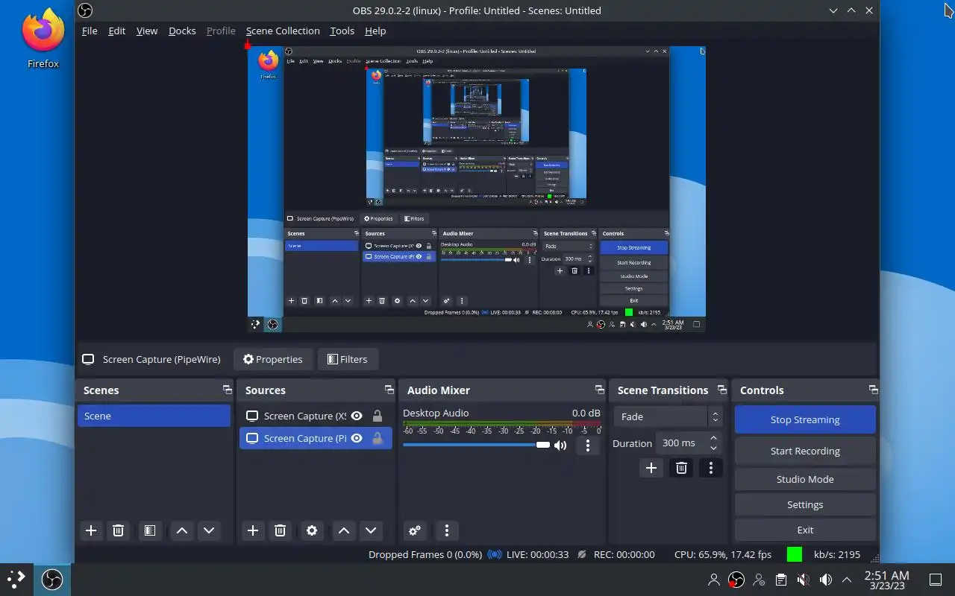Open Docks menu

tap(182, 31)
